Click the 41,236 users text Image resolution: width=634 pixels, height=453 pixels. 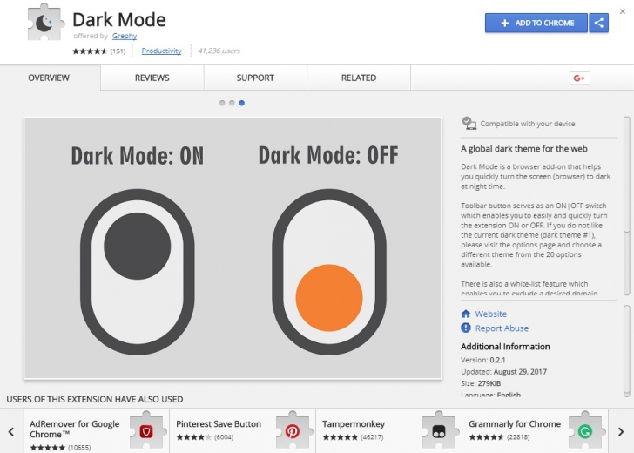point(219,51)
